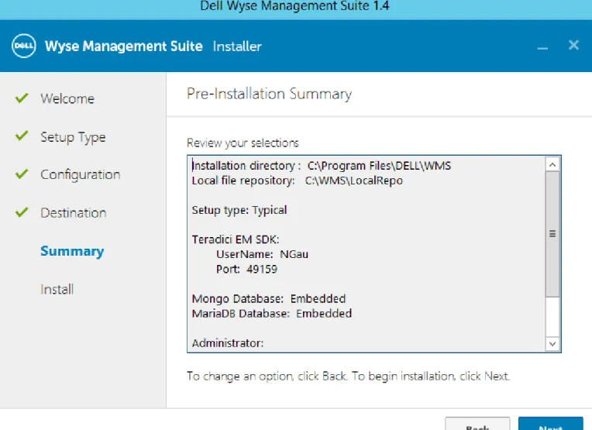Screen dimensions: 592x430
Task: Open the Configuration step
Action: 81,175
